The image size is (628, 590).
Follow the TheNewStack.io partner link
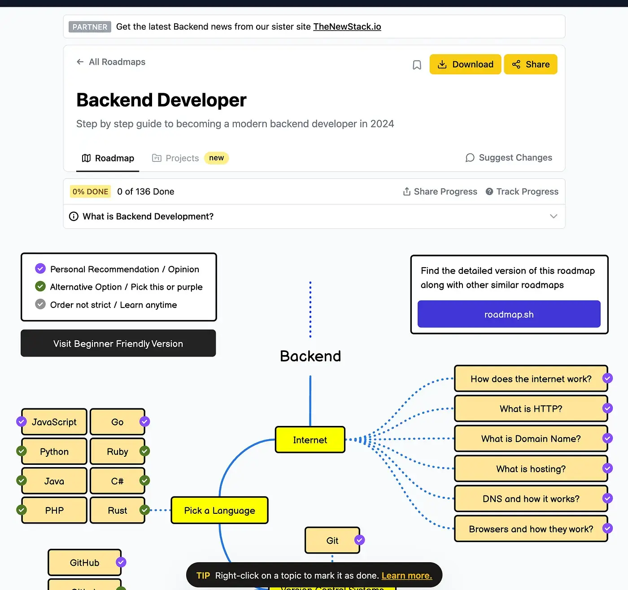point(347,26)
